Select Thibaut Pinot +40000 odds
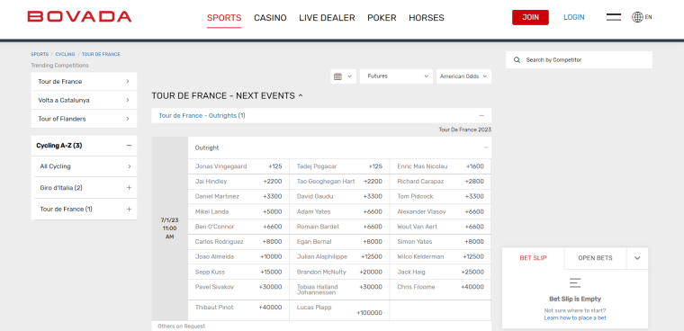 click(x=238, y=310)
